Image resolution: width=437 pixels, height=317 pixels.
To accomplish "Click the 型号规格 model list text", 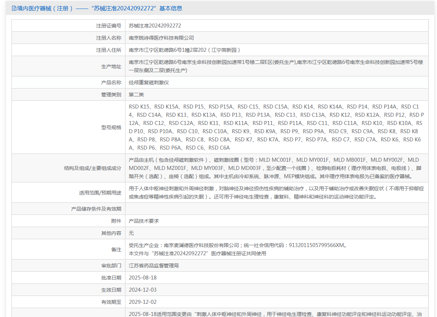I will [x=276, y=127].
